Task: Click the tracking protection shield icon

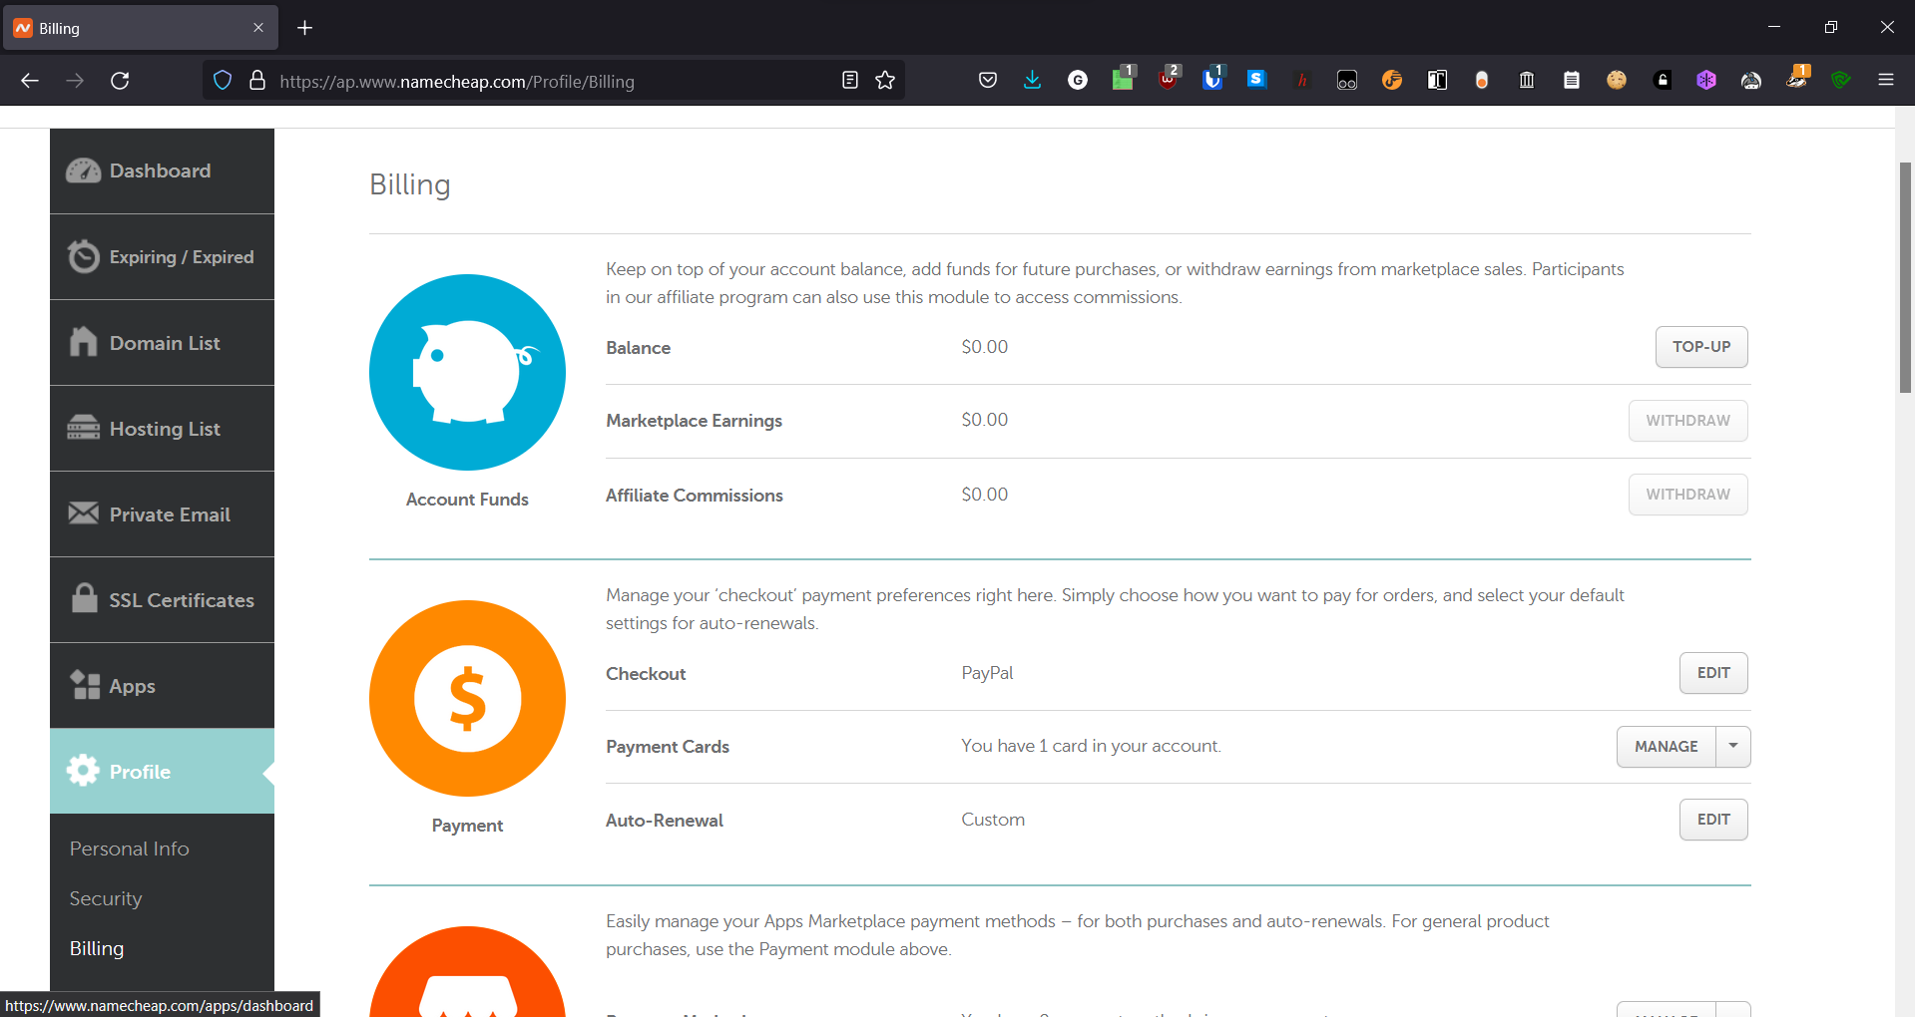Action: pos(223,81)
